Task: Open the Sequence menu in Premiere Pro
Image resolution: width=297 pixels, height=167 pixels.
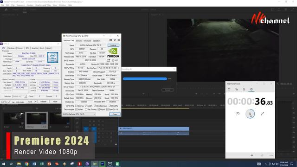Action: tap(20, 5)
